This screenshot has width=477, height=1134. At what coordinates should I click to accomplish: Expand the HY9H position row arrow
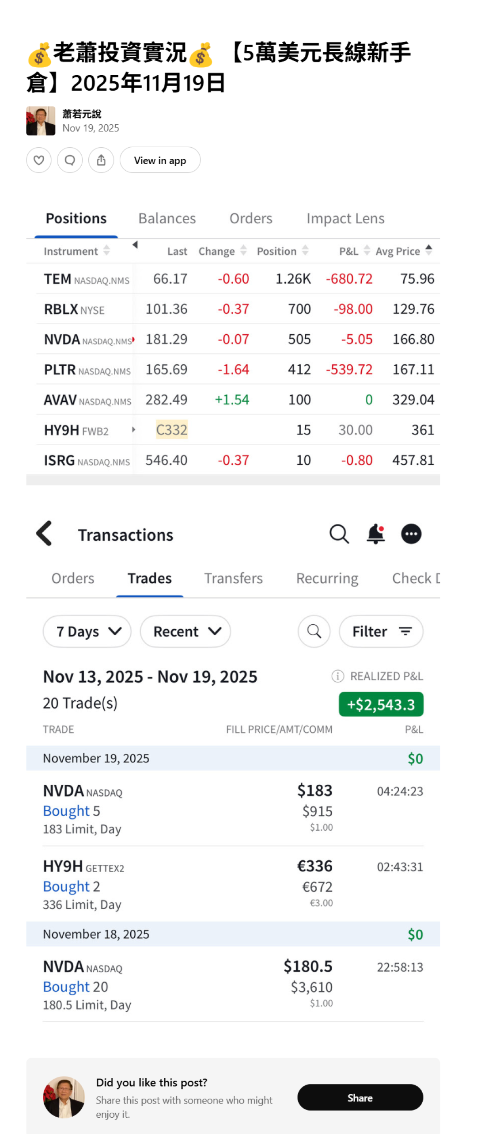pos(133,429)
